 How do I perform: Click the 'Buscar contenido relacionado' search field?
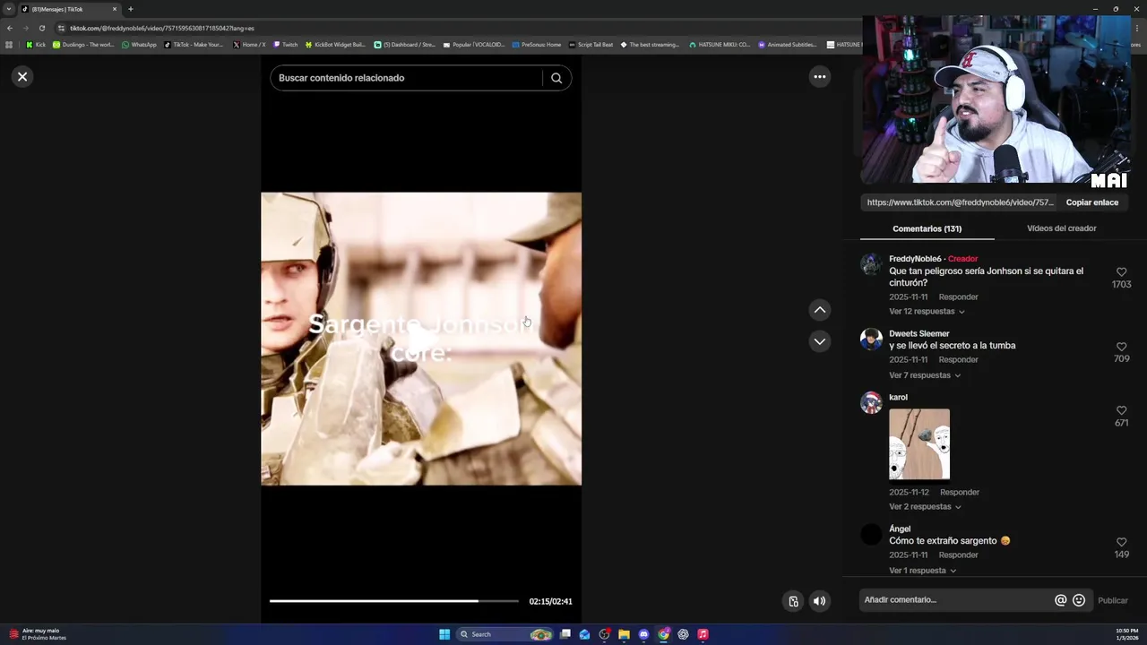click(408, 78)
